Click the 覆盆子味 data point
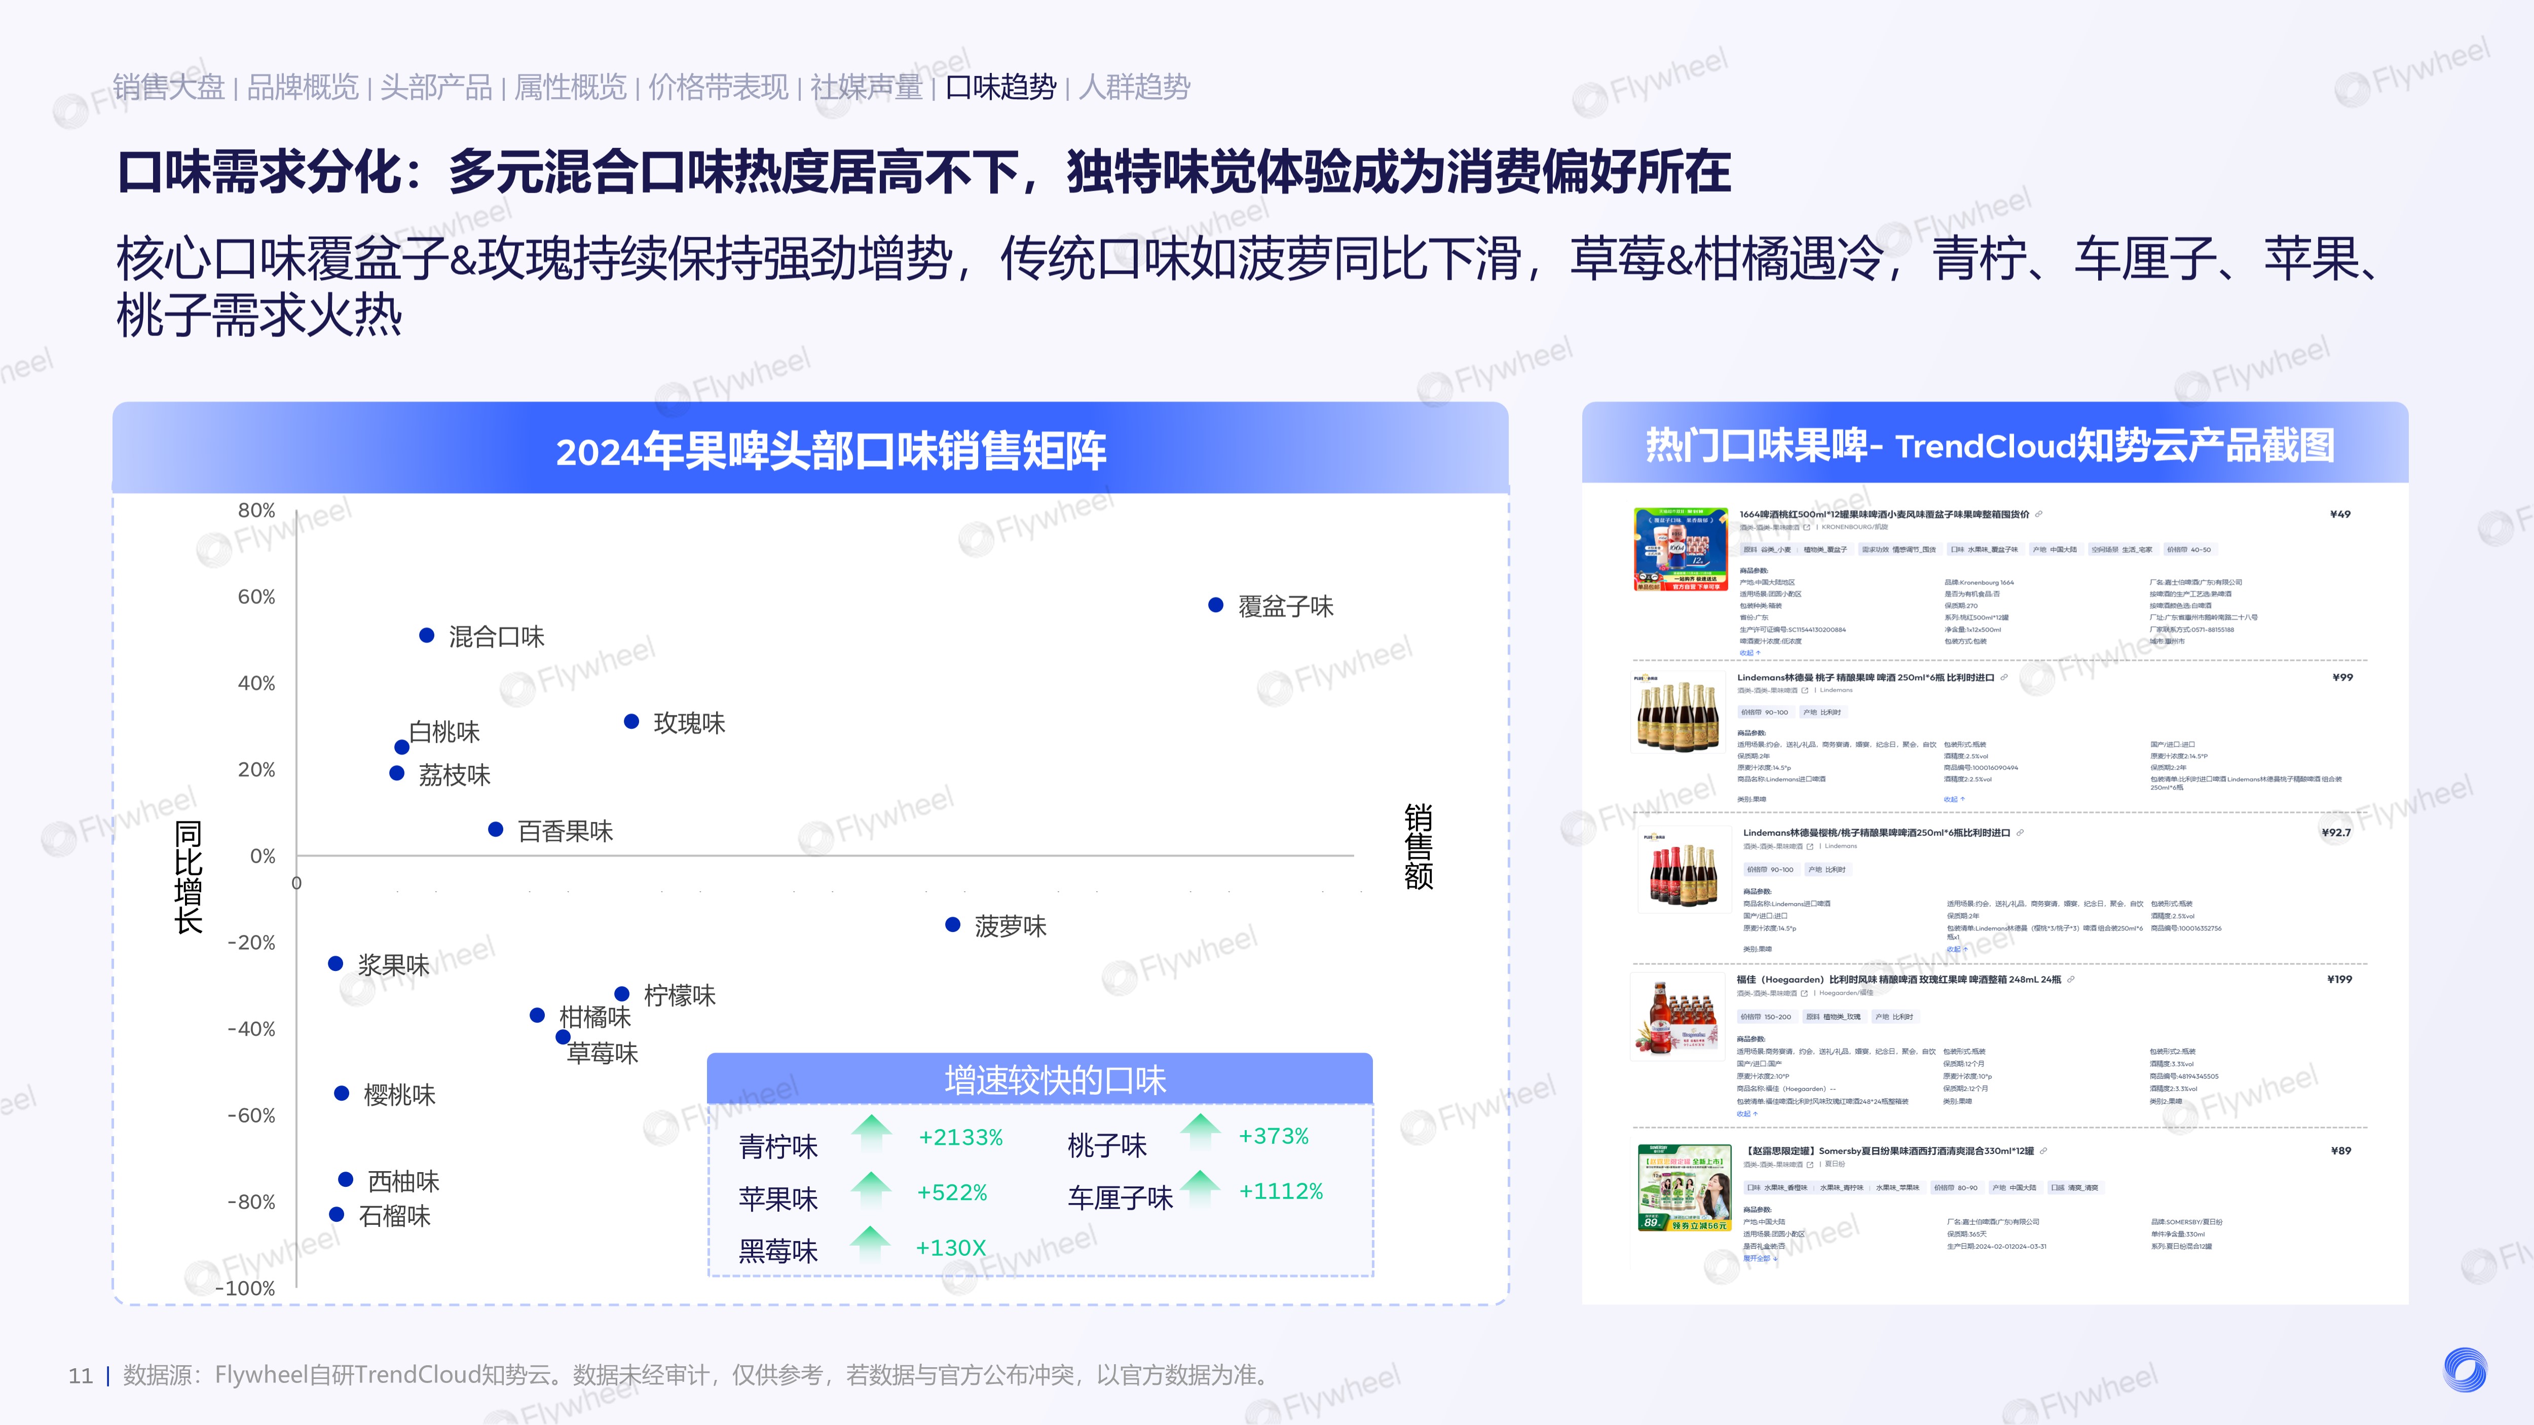Screen dimensions: 2534x1425 click(1216, 605)
